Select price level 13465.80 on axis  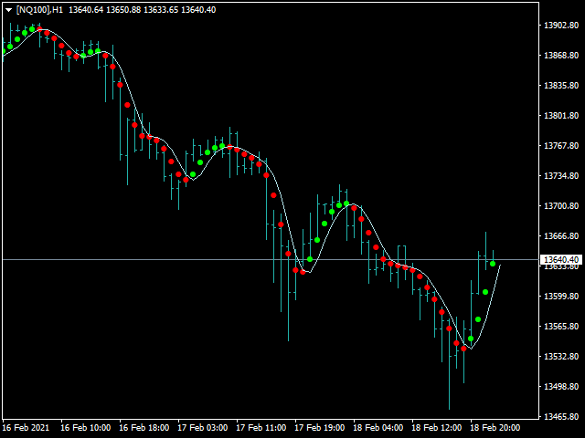(561, 416)
